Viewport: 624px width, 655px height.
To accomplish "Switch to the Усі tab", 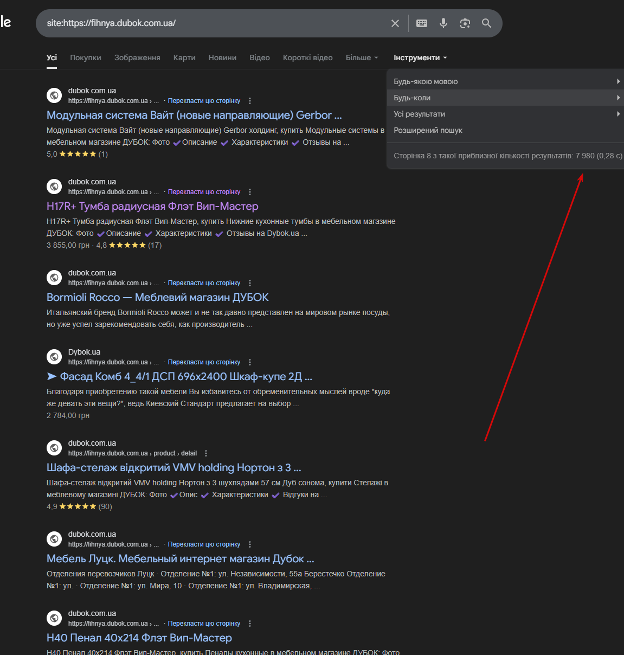I will coord(52,57).
